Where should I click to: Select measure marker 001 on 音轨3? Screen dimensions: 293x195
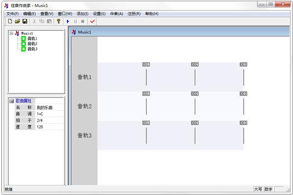[146, 123]
